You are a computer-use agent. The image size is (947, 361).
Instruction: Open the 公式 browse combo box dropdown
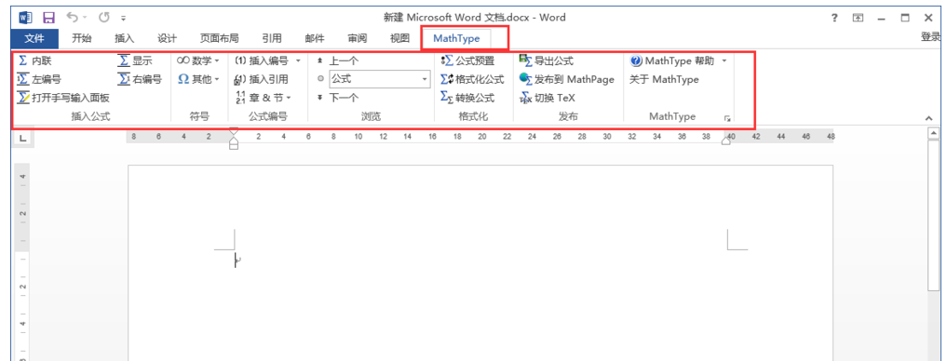425,79
